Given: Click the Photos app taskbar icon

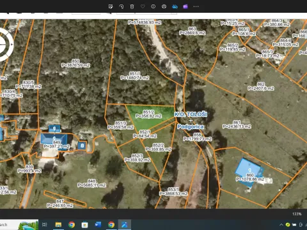Looking at the screenshot, I should pyautogui.click(x=125, y=224).
